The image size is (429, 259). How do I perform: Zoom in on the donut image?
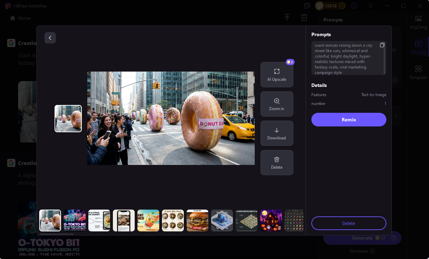click(x=277, y=104)
